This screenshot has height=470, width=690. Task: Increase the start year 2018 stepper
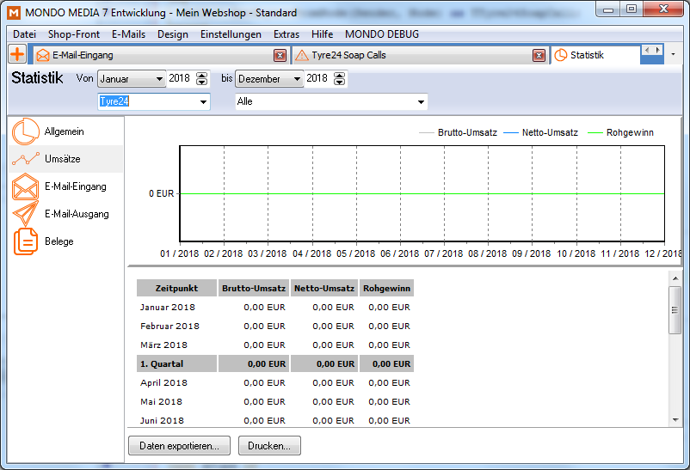(202, 75)
